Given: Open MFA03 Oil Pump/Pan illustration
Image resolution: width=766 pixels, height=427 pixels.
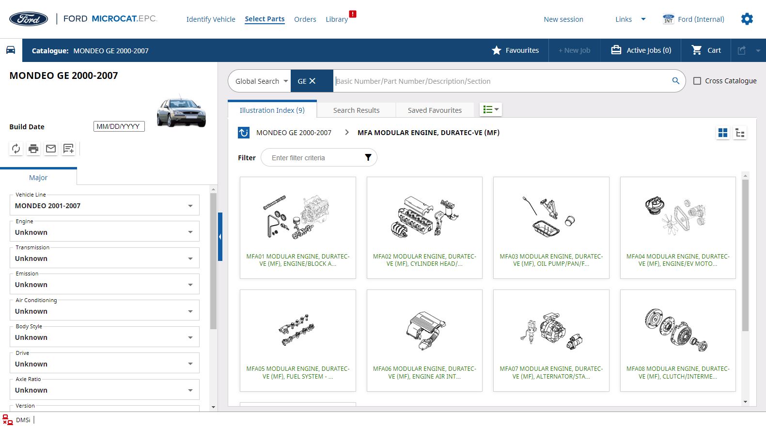Looking at the screenshot, I should [x=551, y=228].
